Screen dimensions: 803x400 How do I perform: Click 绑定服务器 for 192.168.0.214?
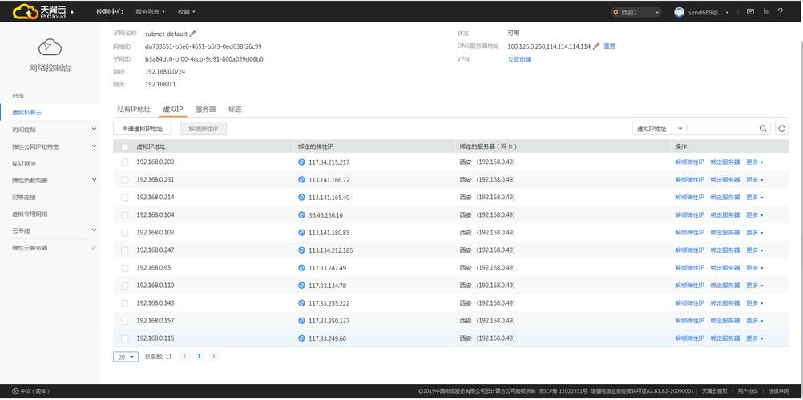(724, 198)
